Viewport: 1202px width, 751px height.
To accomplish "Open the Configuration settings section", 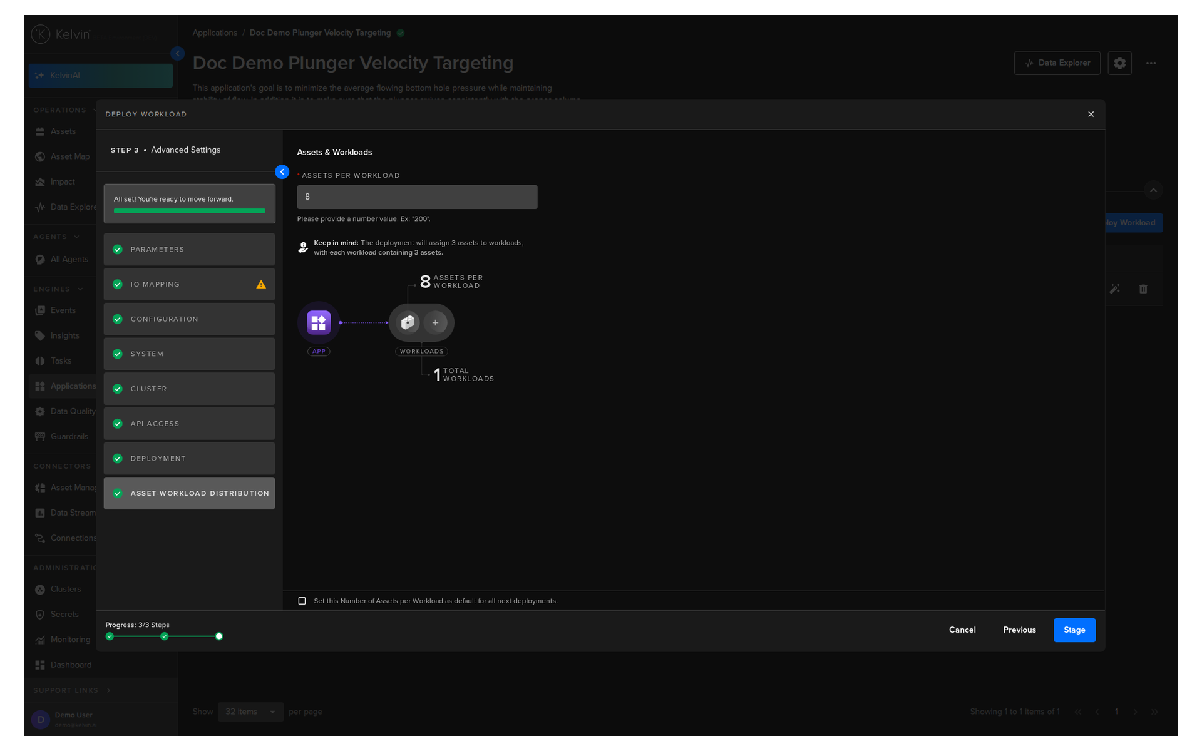I will [189, 319].
